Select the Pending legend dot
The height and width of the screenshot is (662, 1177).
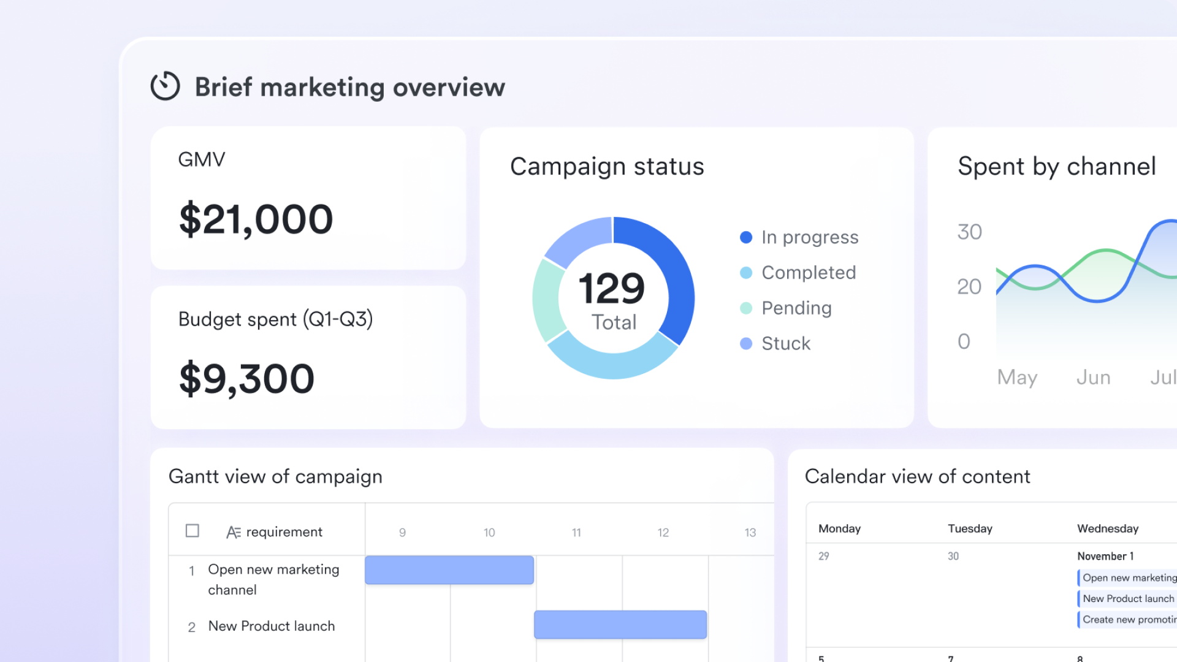[746, 308]
